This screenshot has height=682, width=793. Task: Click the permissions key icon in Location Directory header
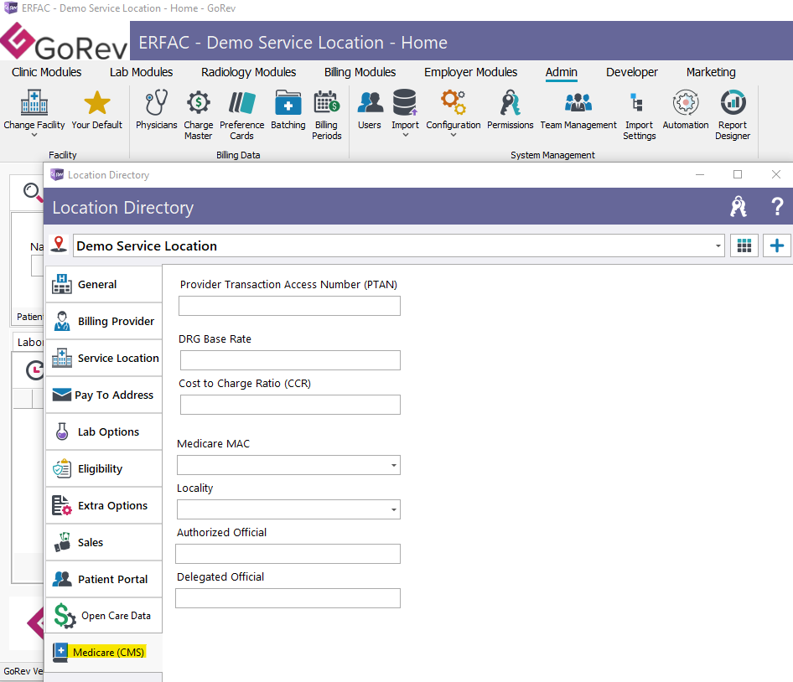(x=739, y=206)
